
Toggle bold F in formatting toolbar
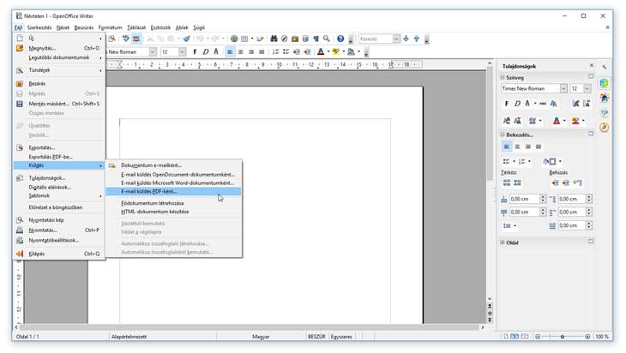point(195,52)
